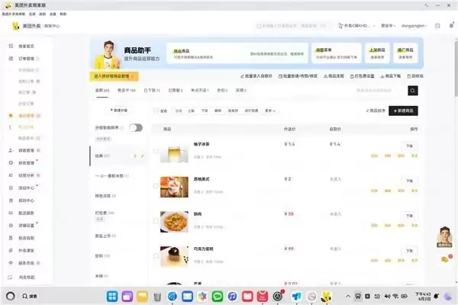Click the printer icon beside the username

point(437,26)
